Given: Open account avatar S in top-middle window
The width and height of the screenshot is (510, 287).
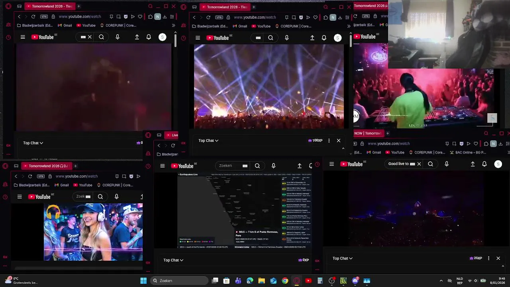Looking at the screenshot, I should click(x=337, y=38).
